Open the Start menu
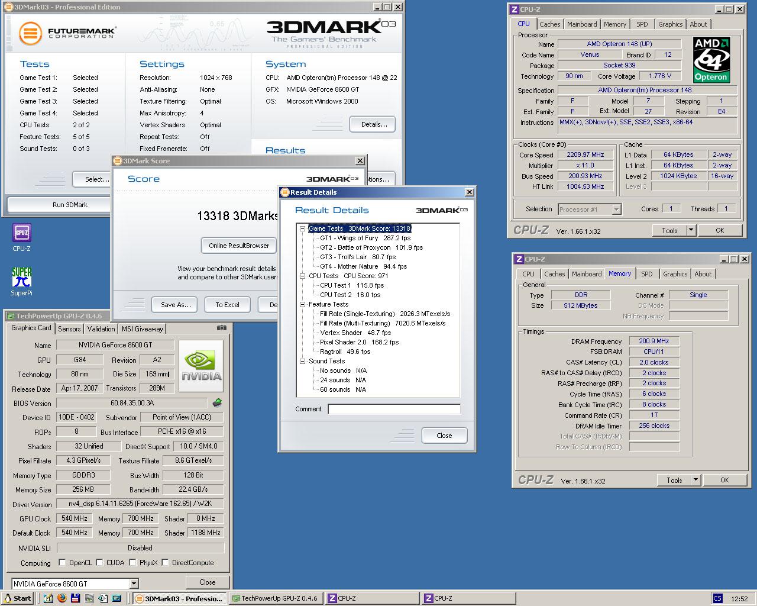 pos(17,598)
